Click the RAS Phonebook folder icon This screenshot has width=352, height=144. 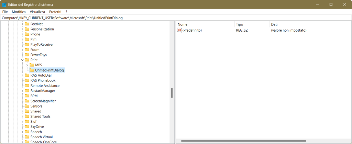[27, 80]
